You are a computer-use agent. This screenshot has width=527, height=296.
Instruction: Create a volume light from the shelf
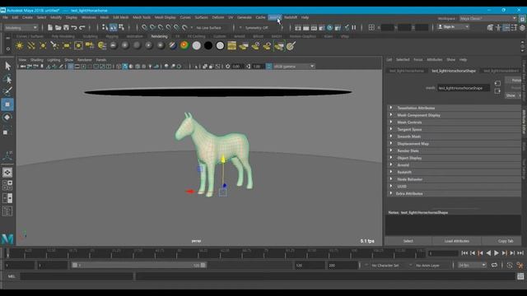(78, 45)
